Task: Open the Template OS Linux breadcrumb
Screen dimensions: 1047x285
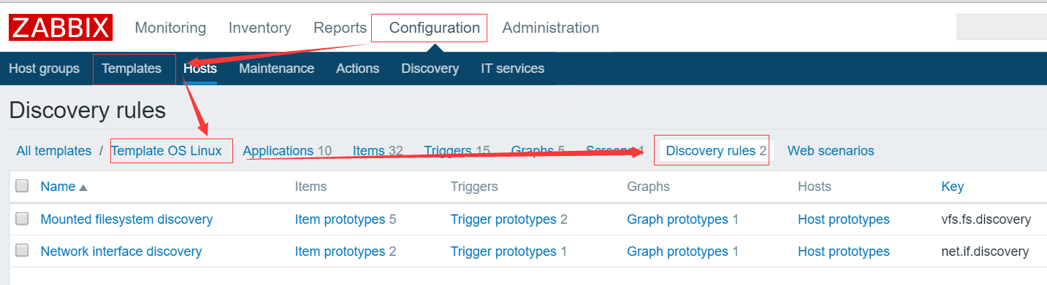Action: point(166,151)
